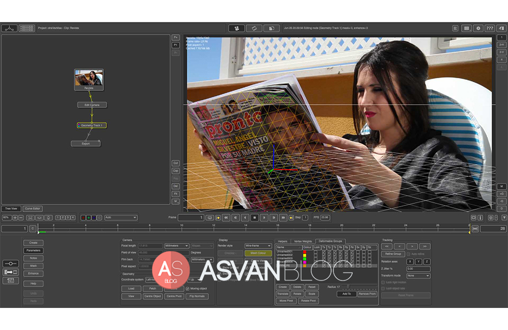Screen dimensions: 508x330
Task: Open the Vertex Weights tab
Action: click(302, 241)
